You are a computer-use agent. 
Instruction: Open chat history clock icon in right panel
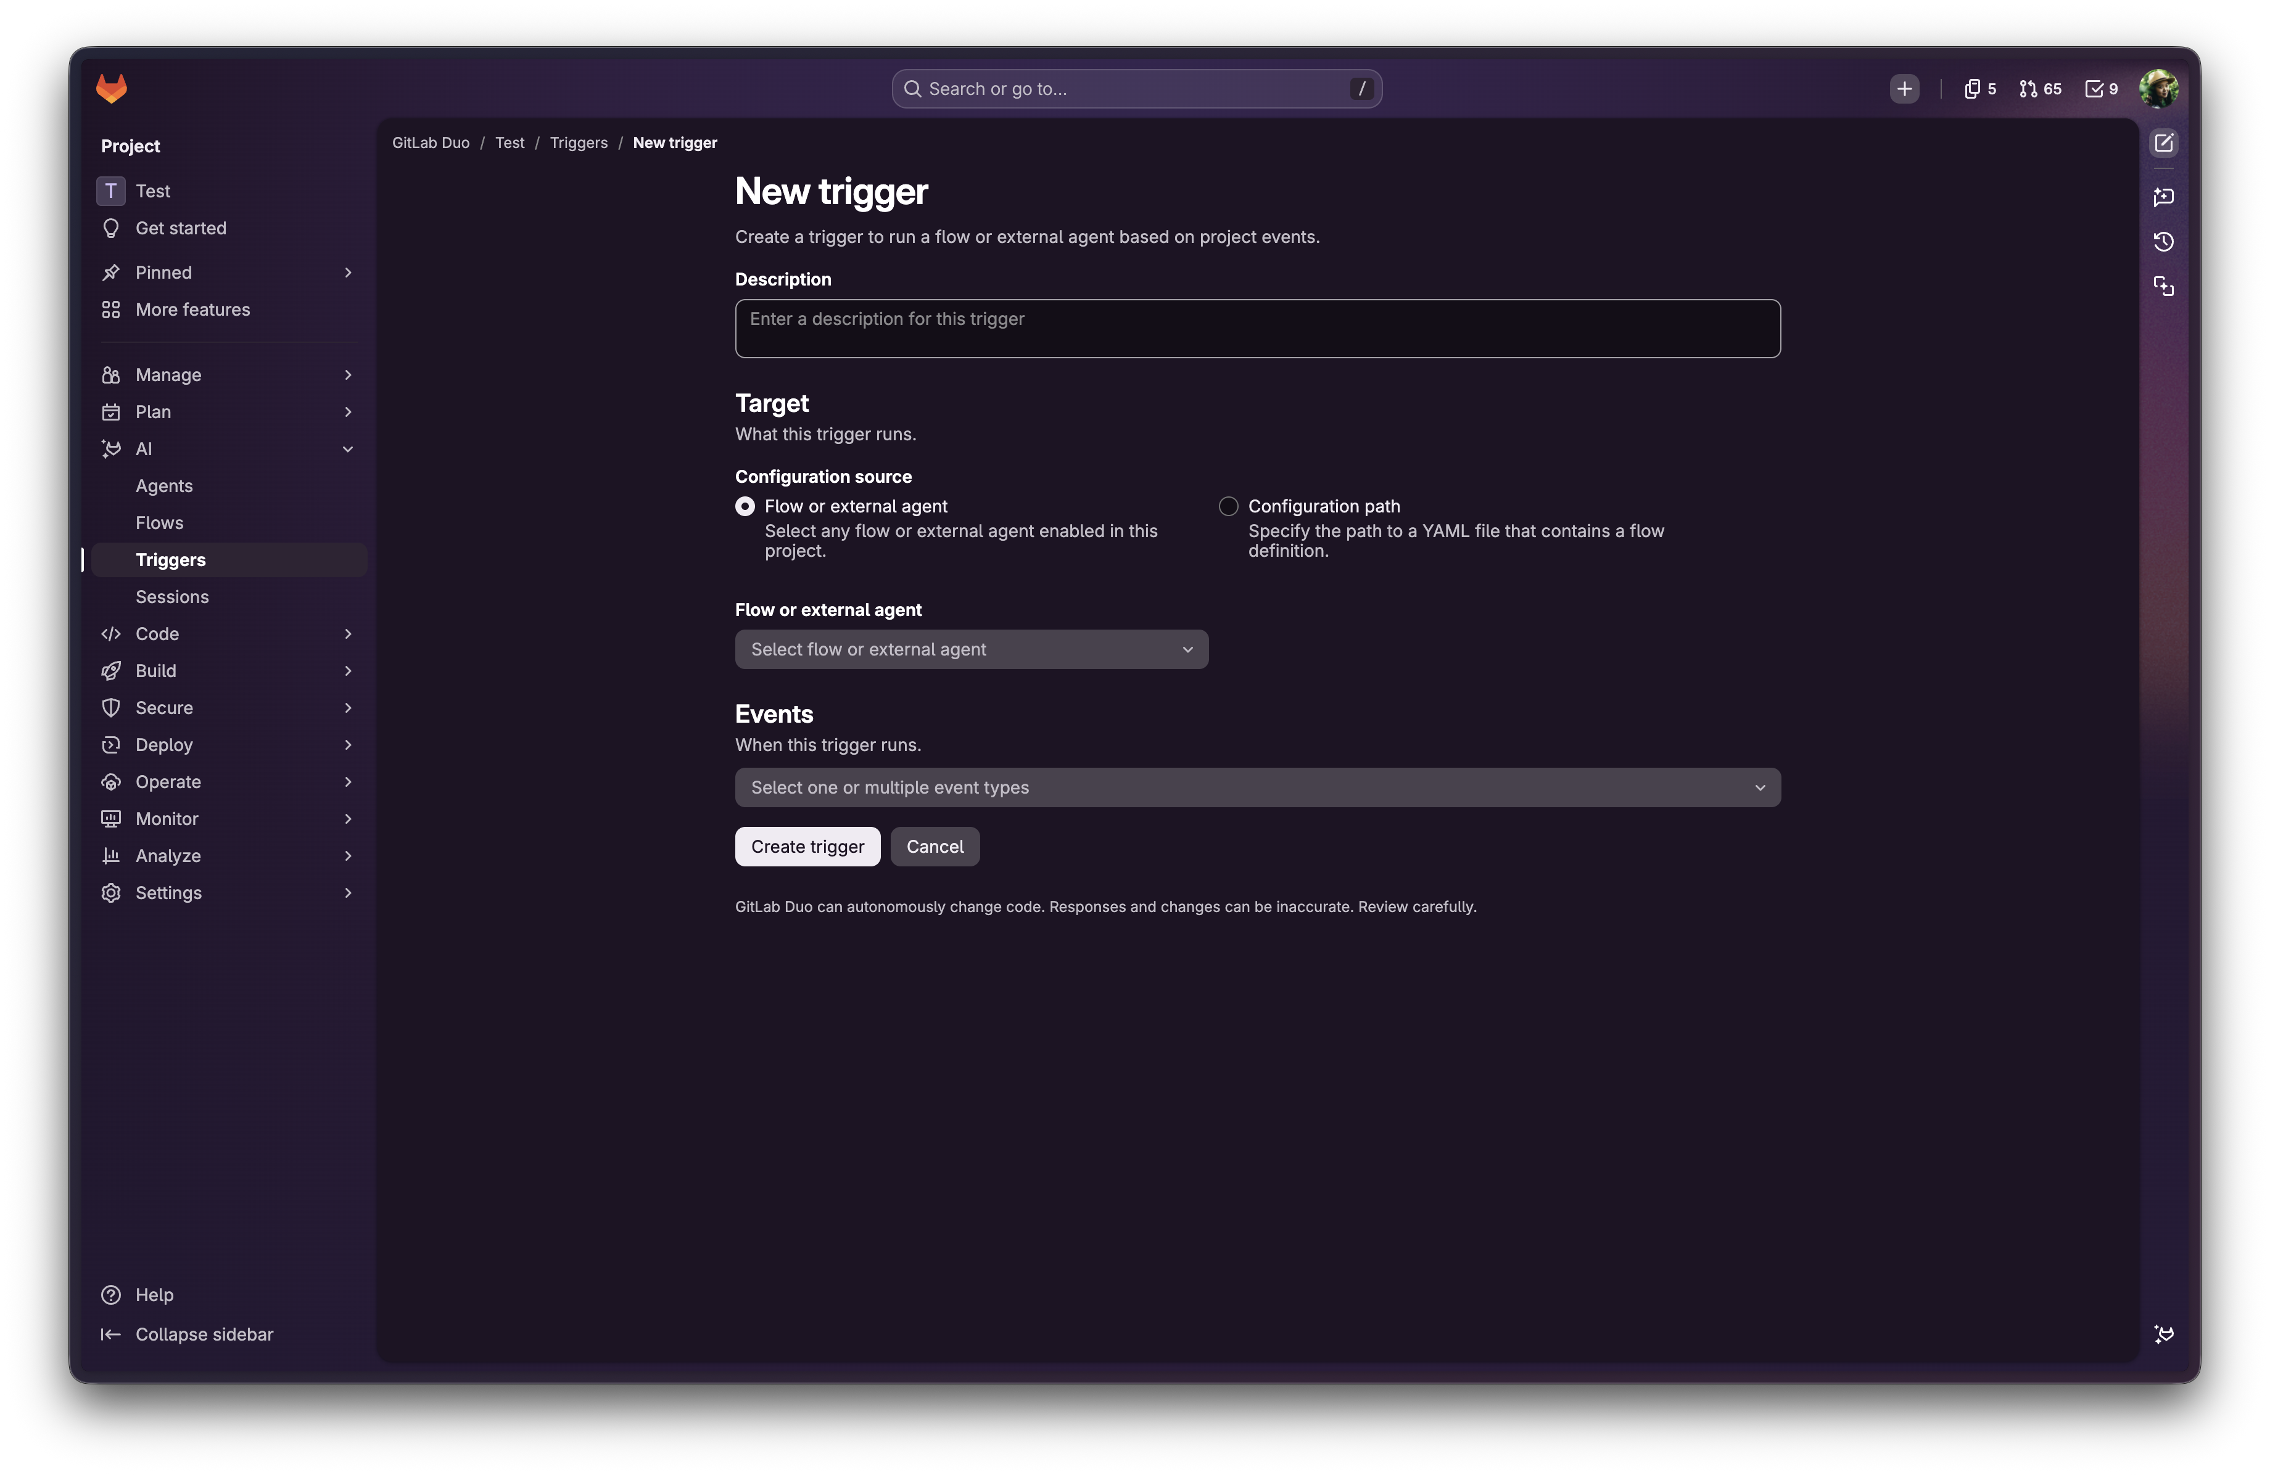point(2163,241)
